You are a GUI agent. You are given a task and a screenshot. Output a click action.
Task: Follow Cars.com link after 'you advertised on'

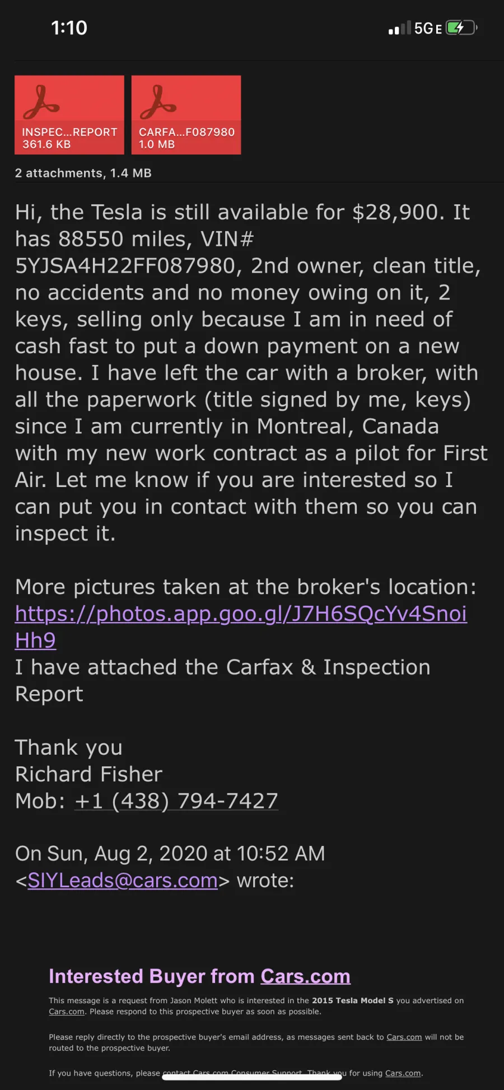[x=66, y=1012]
